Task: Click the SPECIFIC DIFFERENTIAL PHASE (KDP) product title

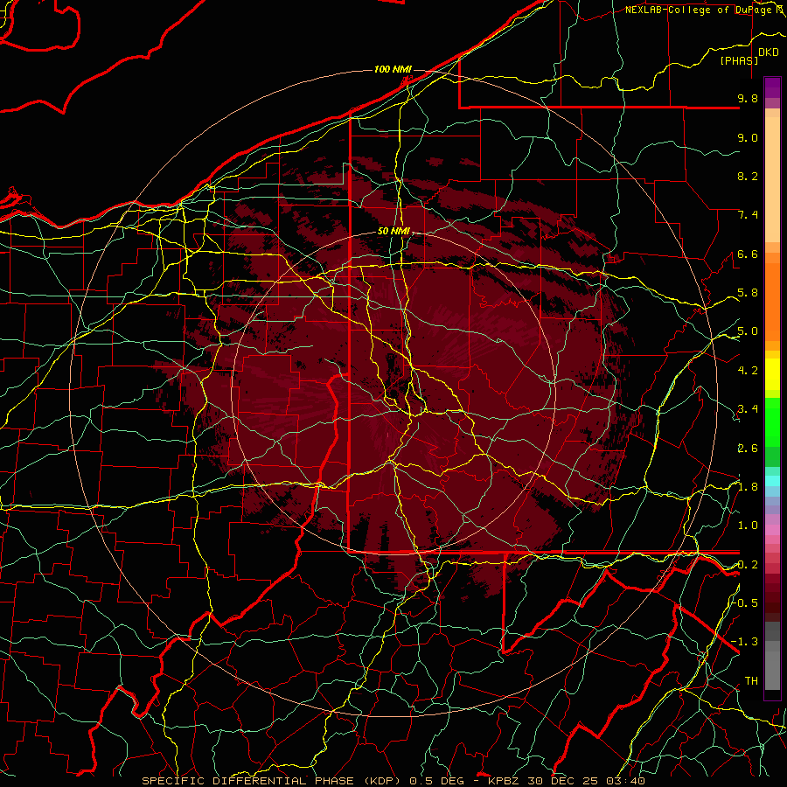Action: pyautogui.click(x=274, y=781)
